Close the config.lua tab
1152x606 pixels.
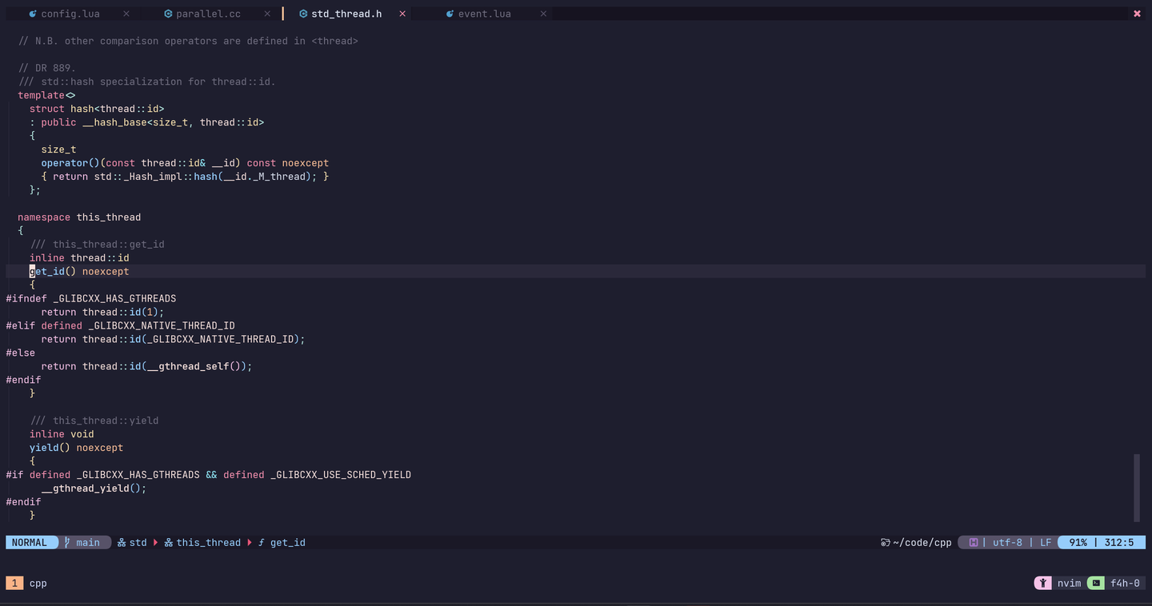pyautogui.click(x=126, y=14)
